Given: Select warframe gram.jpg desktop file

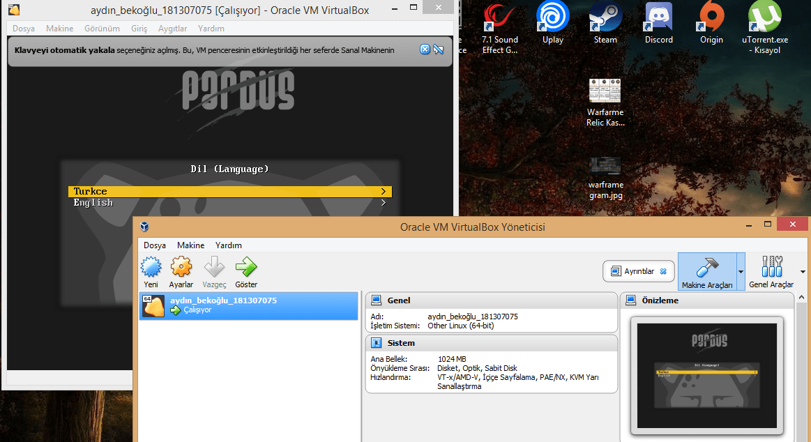Looking at the screenshot, I should (x=606, y=178).
